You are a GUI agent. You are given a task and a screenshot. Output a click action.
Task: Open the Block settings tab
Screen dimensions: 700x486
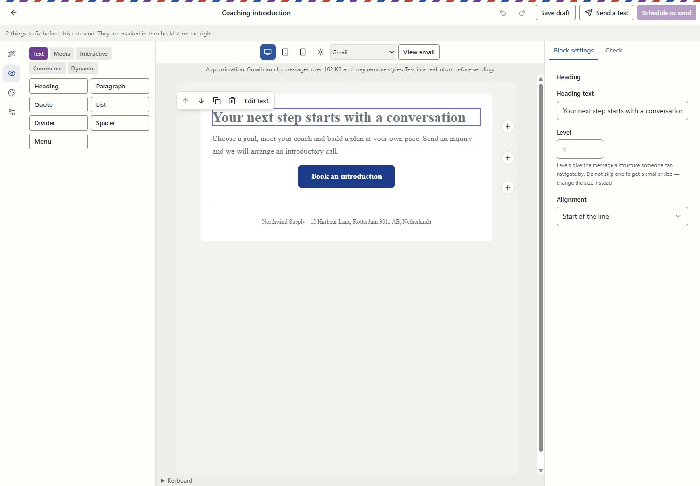tap(574, 51)
